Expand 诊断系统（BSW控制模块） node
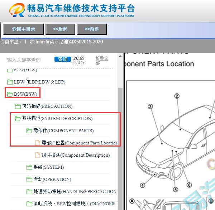 (x=75, y=204)
